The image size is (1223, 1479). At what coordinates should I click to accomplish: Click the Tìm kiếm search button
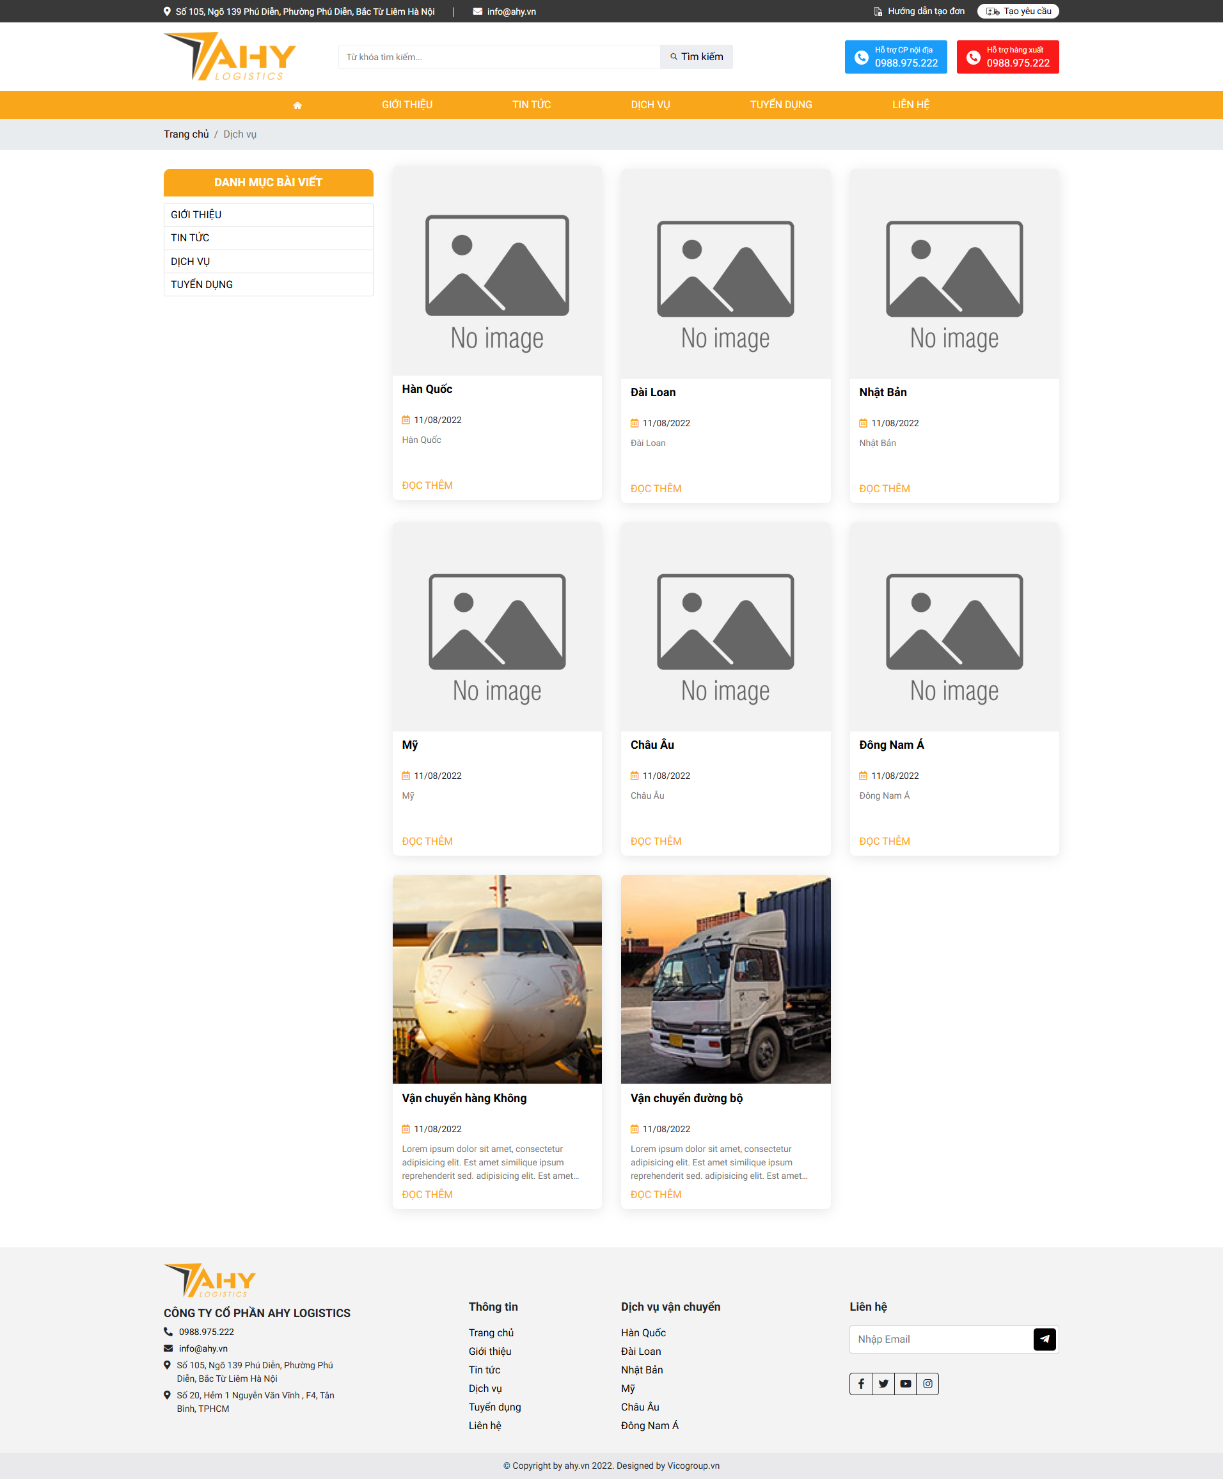(x=696, y=57)
